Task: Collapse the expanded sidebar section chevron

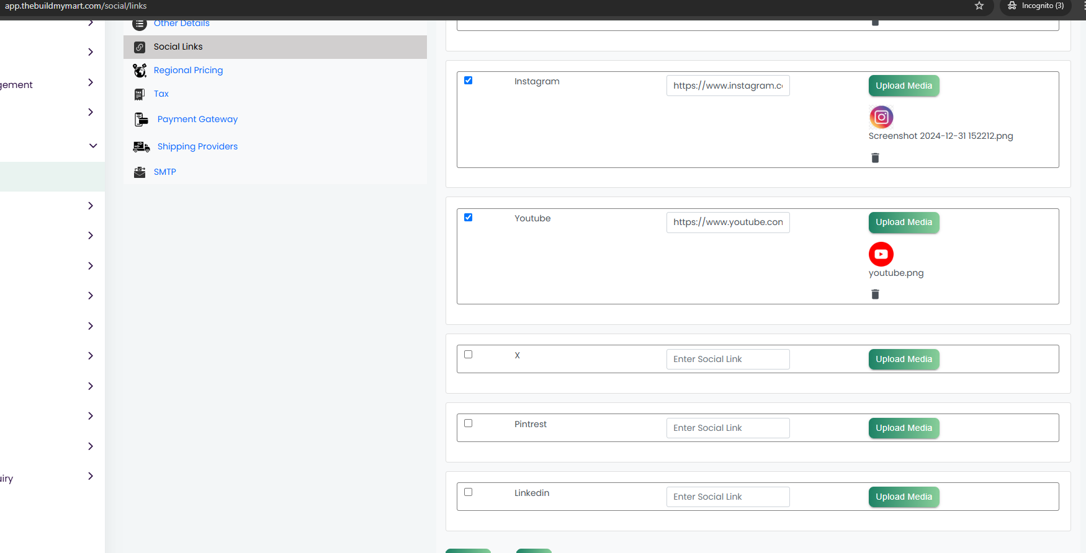Action: point(93,146)
